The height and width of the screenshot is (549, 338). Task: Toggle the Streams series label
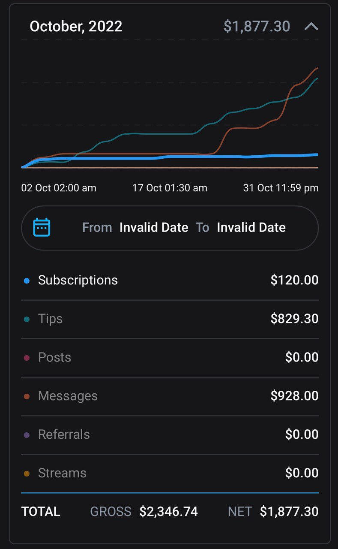click(x=62, y=473)
